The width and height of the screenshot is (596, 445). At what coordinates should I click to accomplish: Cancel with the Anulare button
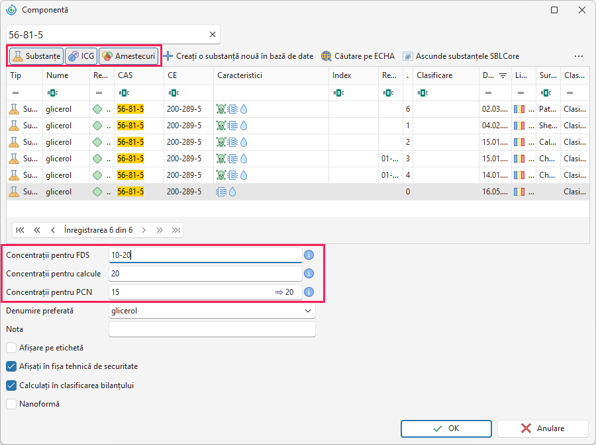543,428
